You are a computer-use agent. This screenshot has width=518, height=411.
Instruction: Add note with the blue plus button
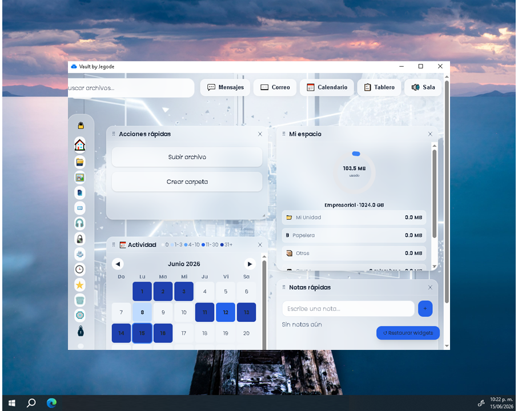click(x=425, y=309)
